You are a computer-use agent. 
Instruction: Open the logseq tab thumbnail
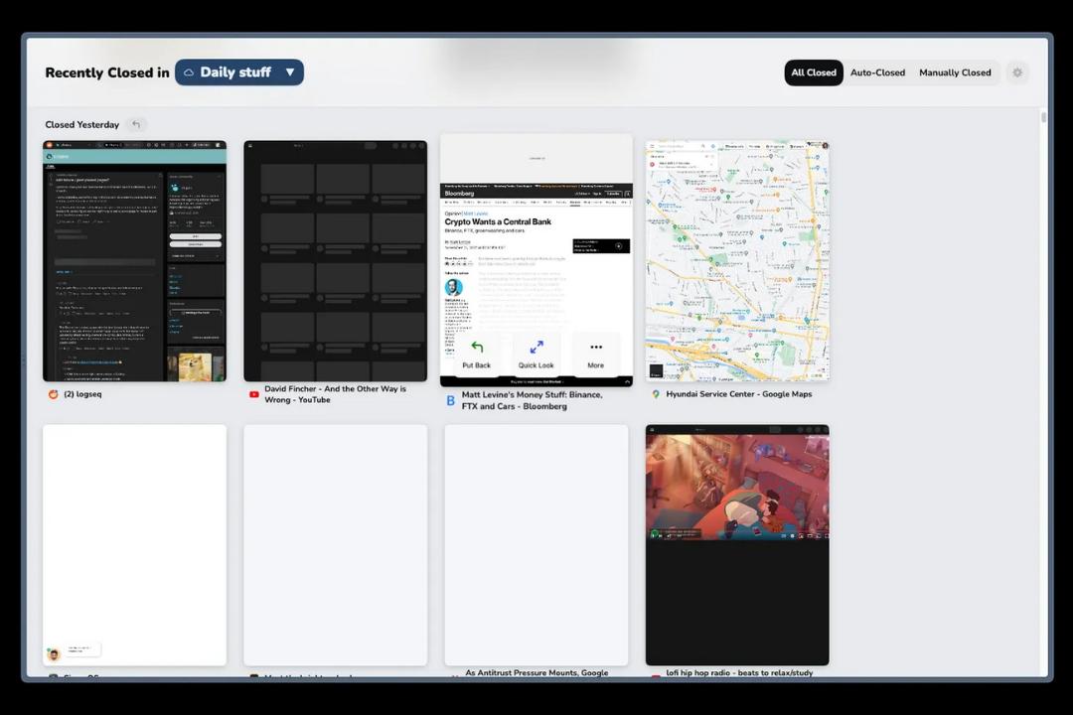tap(134, 261)
